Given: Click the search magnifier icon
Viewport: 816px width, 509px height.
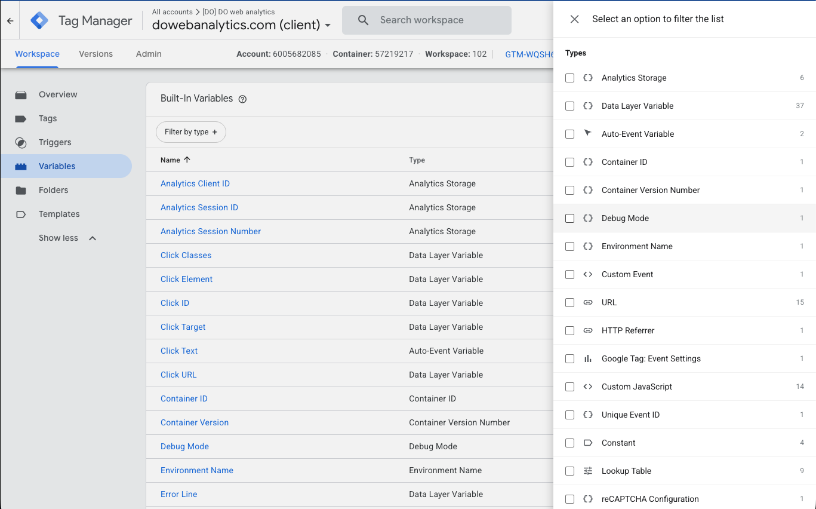Looking at the screenshot, I should (364, 20).
